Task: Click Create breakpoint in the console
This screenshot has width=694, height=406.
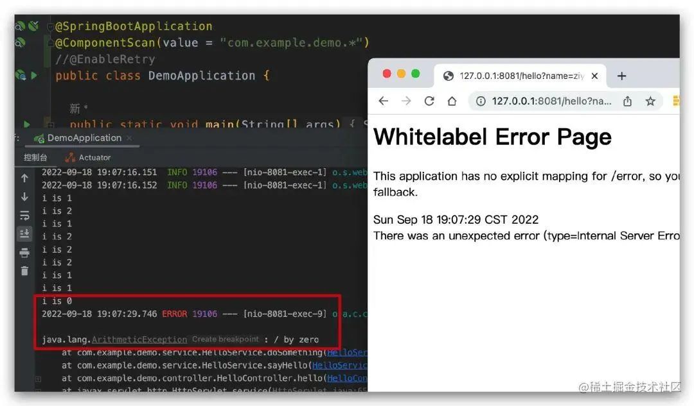Action: [x=226, y=339]
